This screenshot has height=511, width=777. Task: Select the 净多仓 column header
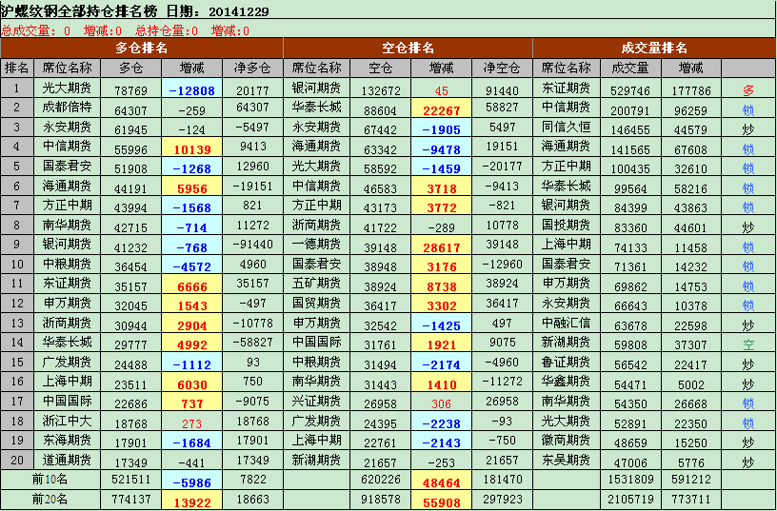[252, 68]
